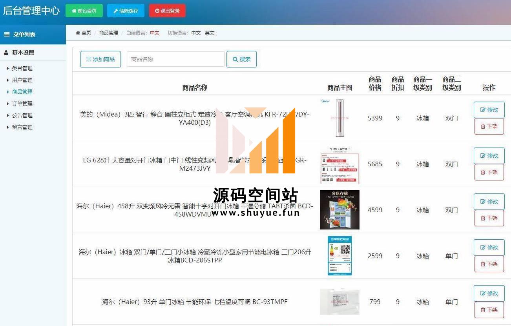This screenshot has height=326, width=511.
Task: Click 下架 for the Midea air conditioner row
Action: pos(489,126)
